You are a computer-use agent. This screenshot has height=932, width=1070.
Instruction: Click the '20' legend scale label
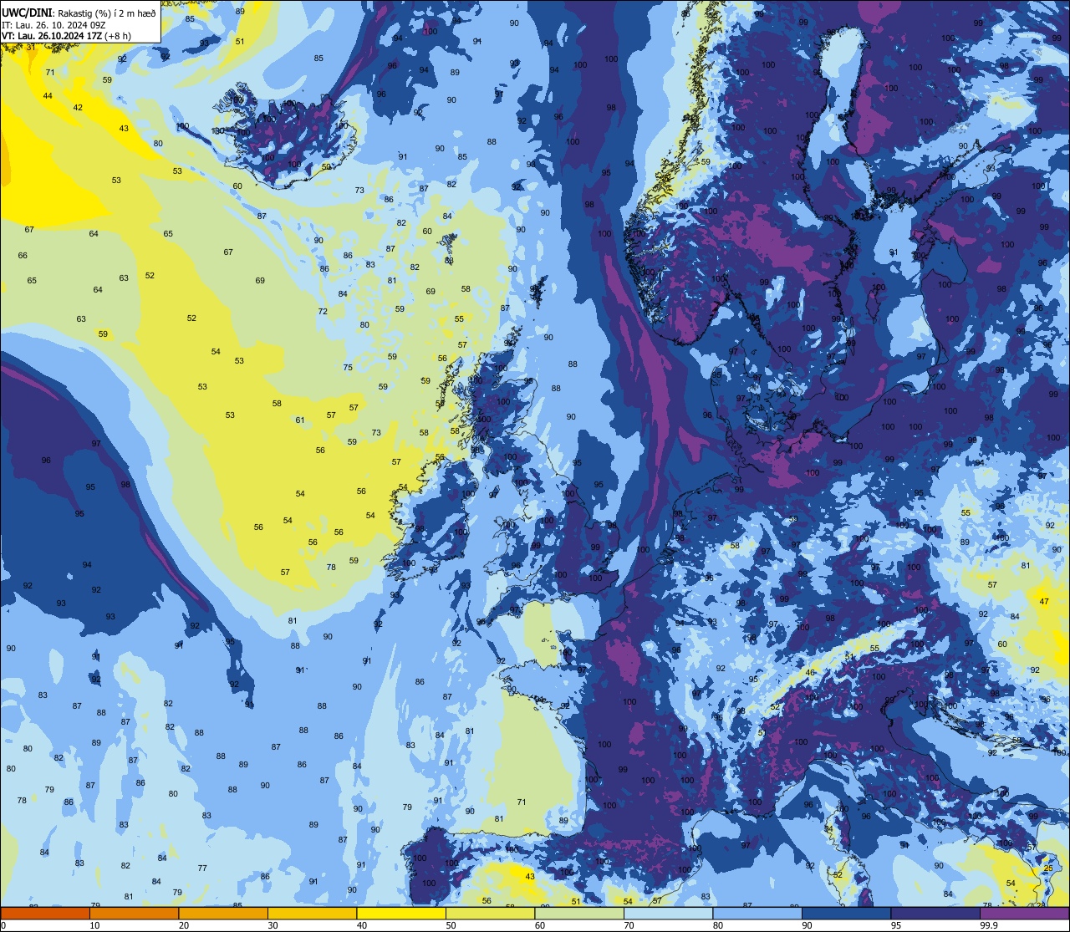coord(184,925)
